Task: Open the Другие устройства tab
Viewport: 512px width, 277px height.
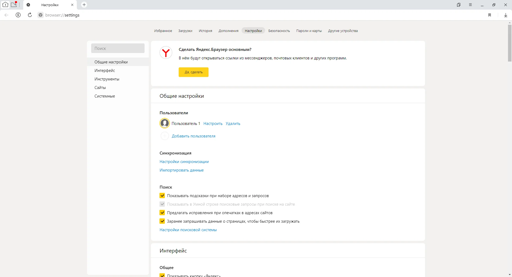Action: coord(343,31)
